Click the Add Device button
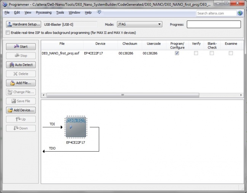Image resolution: width=247 pixels, height=193 pixels. click(21, 110)
